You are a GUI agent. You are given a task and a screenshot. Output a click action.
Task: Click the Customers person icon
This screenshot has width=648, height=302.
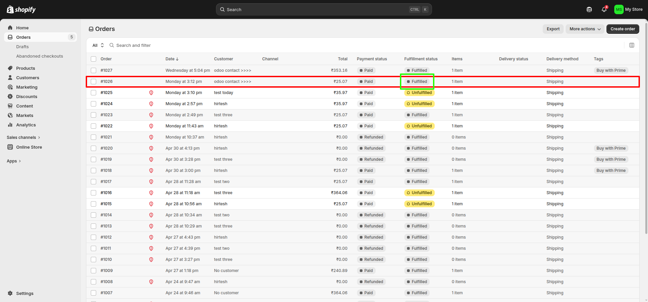point(10,78)
